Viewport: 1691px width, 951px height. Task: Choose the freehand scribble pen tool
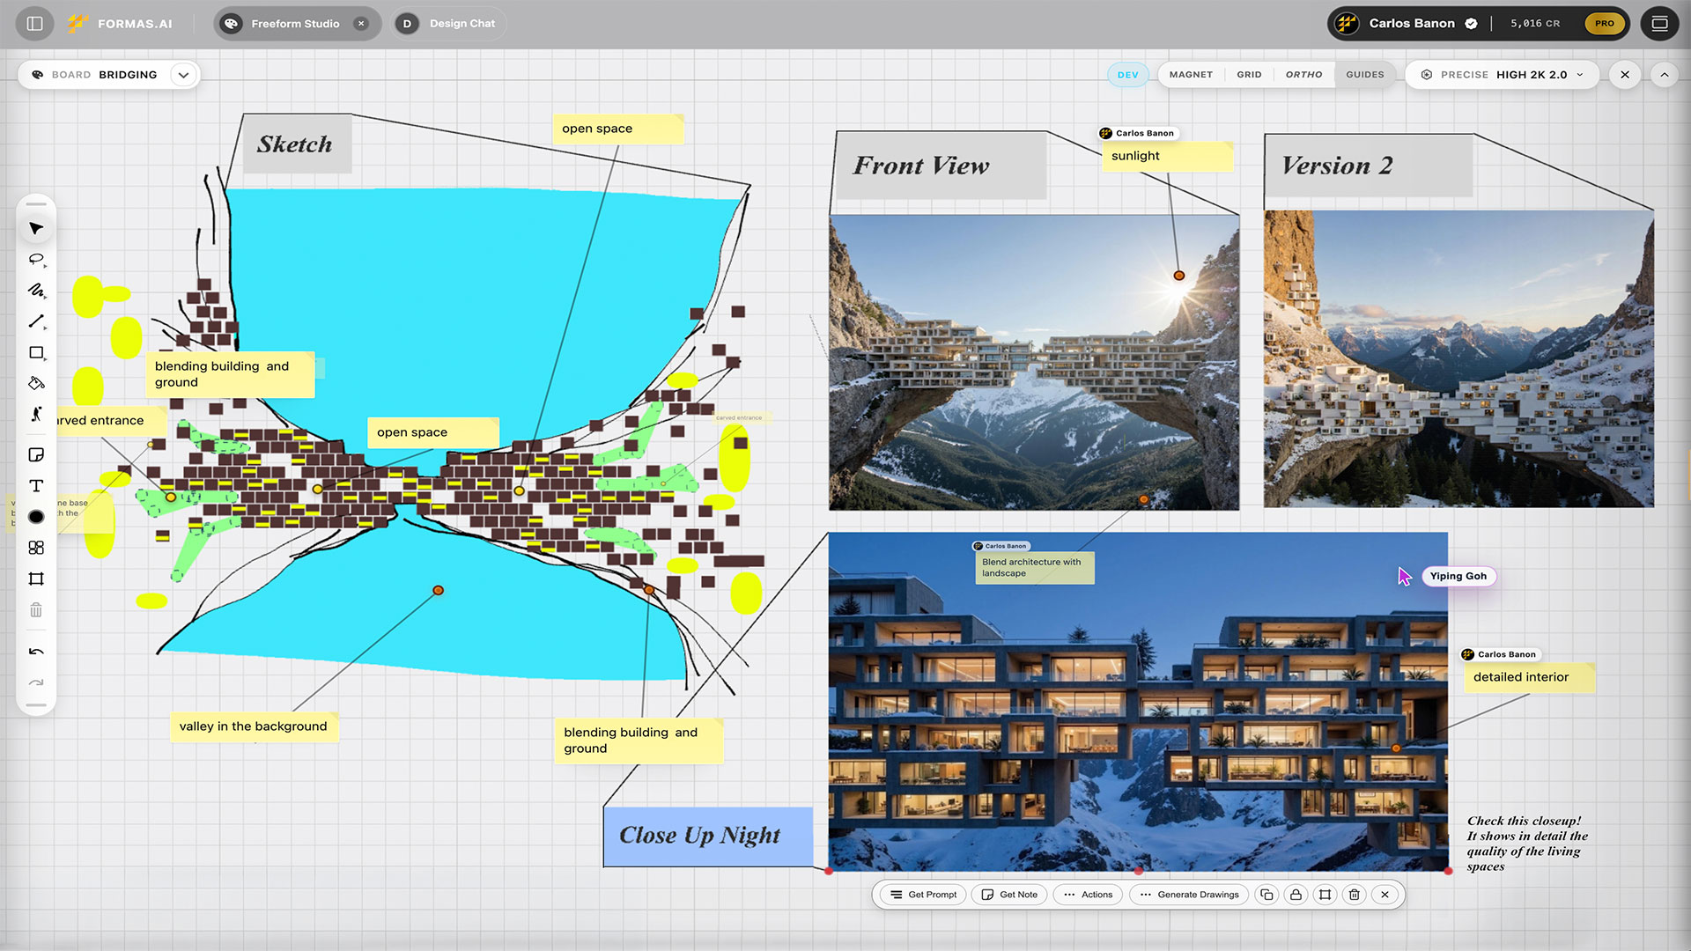coord(36,291)
